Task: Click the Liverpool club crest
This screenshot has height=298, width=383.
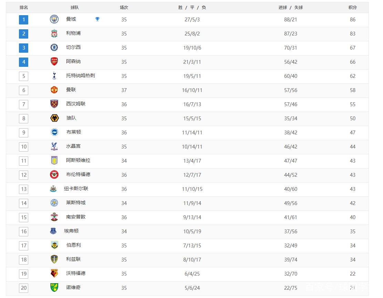Action: click(54, 33)
